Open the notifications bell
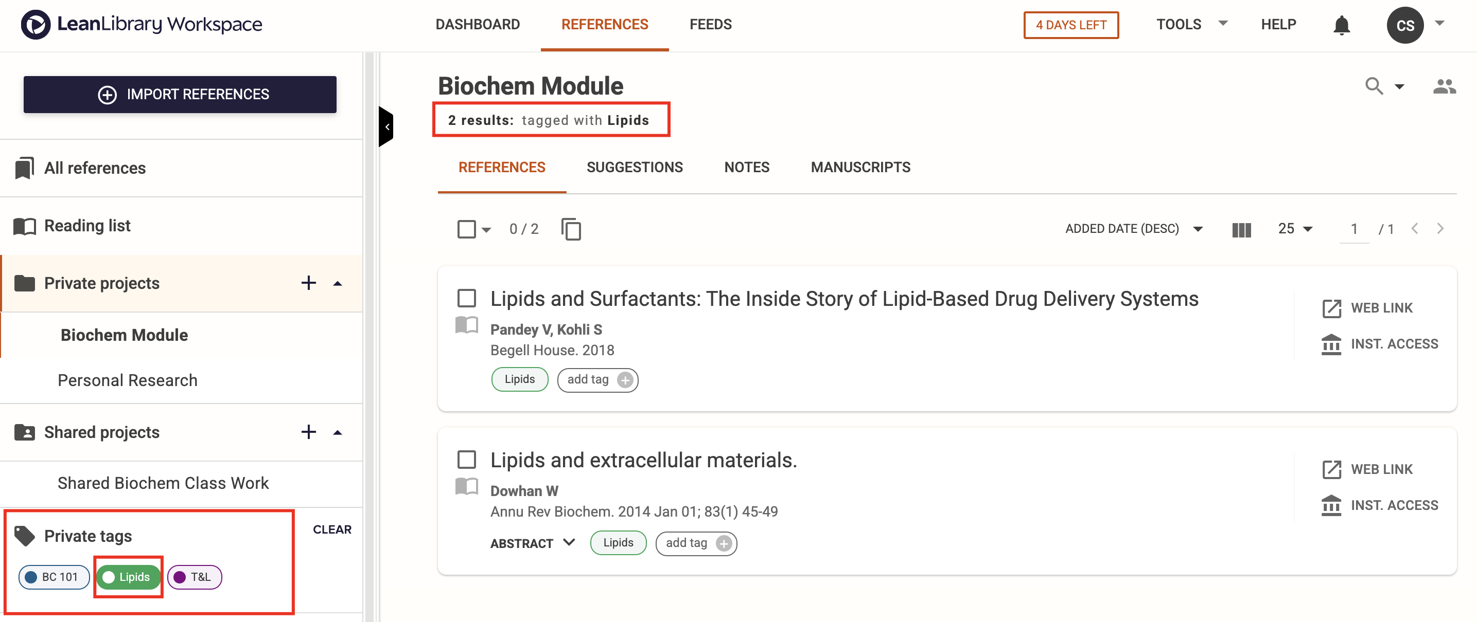Screen dimensions: 1477x622 pos(1341,25)
